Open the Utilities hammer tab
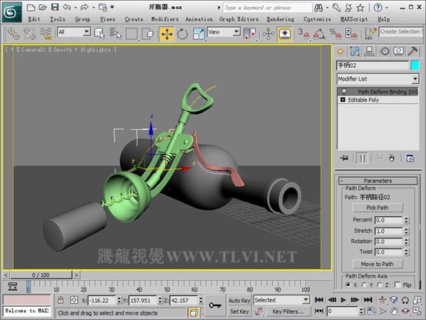This screenshot has width=426, height=320. click(x=413, y=52)
